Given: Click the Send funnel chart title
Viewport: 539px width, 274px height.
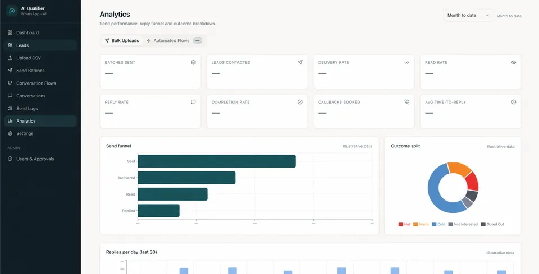Looking at the screenshot, I should coord(118,146).
